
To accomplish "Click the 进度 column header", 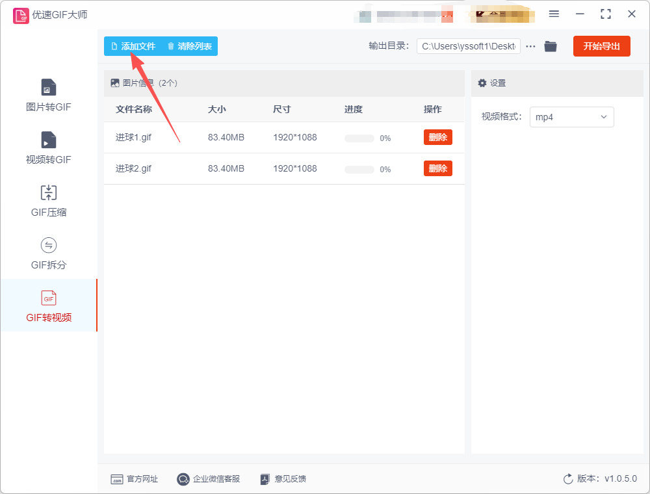I will (354, 109).
